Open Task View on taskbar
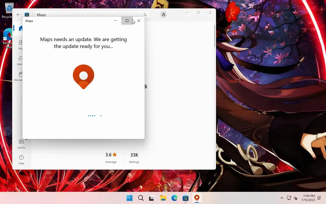Screen dimensions: 326x204 152,198
